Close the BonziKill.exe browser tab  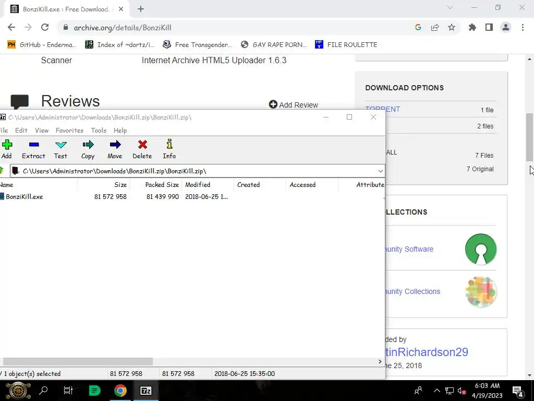tap(121, 9)
